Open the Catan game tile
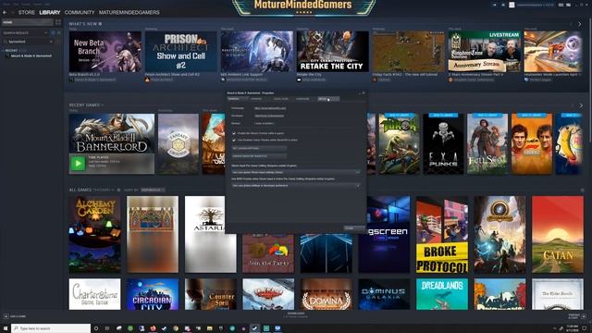 [x=558, y=234]
